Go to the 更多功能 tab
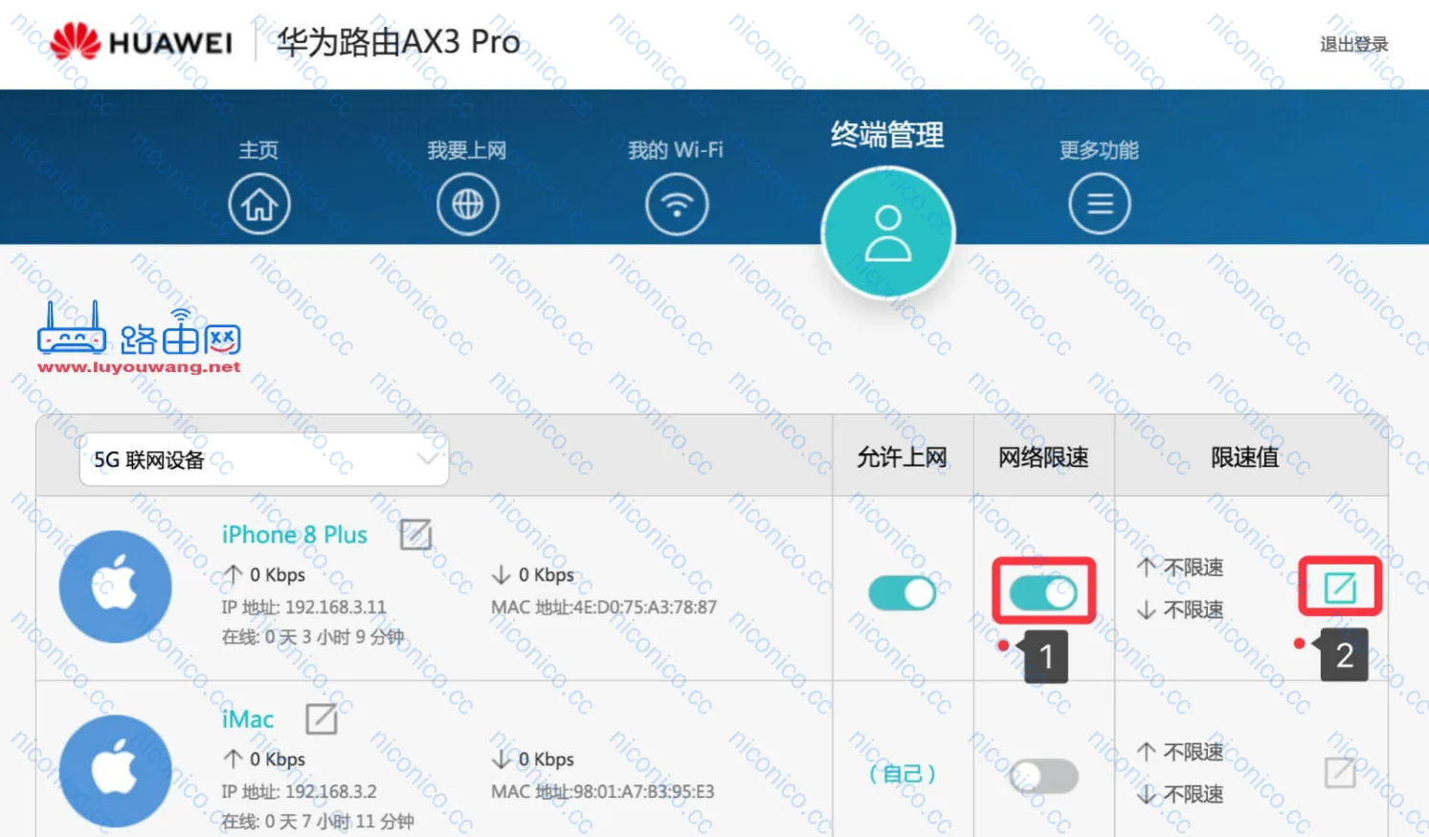The width and height of the screenshot is (1429, 837). pos(1099,150)
